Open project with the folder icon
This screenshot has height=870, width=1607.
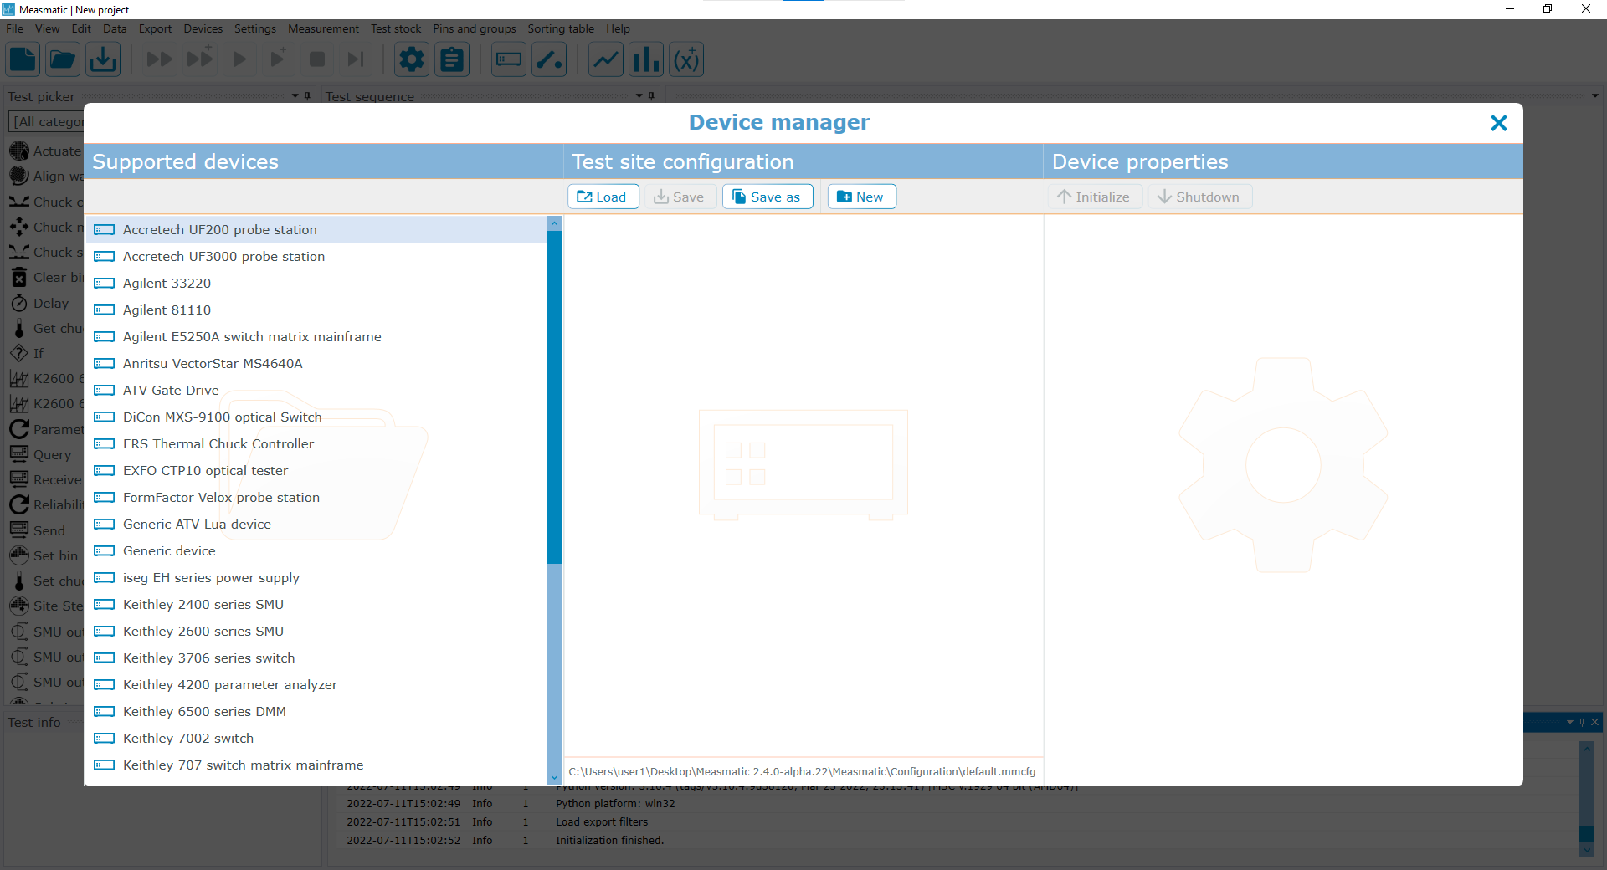(x=63, y=59)
